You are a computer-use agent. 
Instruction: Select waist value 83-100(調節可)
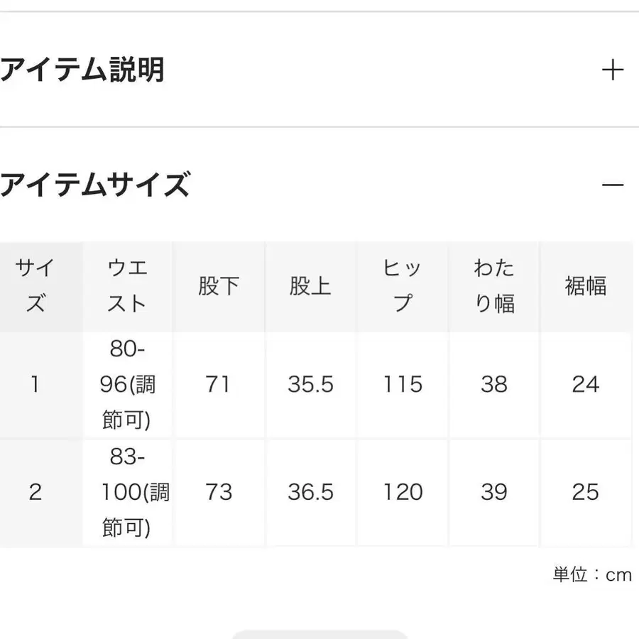click(128, 492)
